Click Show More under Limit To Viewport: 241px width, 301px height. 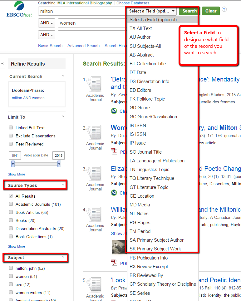[16, 174]
